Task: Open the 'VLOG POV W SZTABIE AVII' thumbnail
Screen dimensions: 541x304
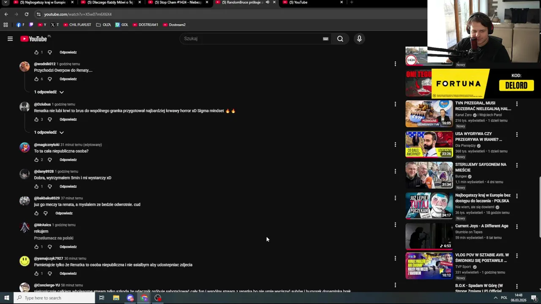Action: coord(429,266)
